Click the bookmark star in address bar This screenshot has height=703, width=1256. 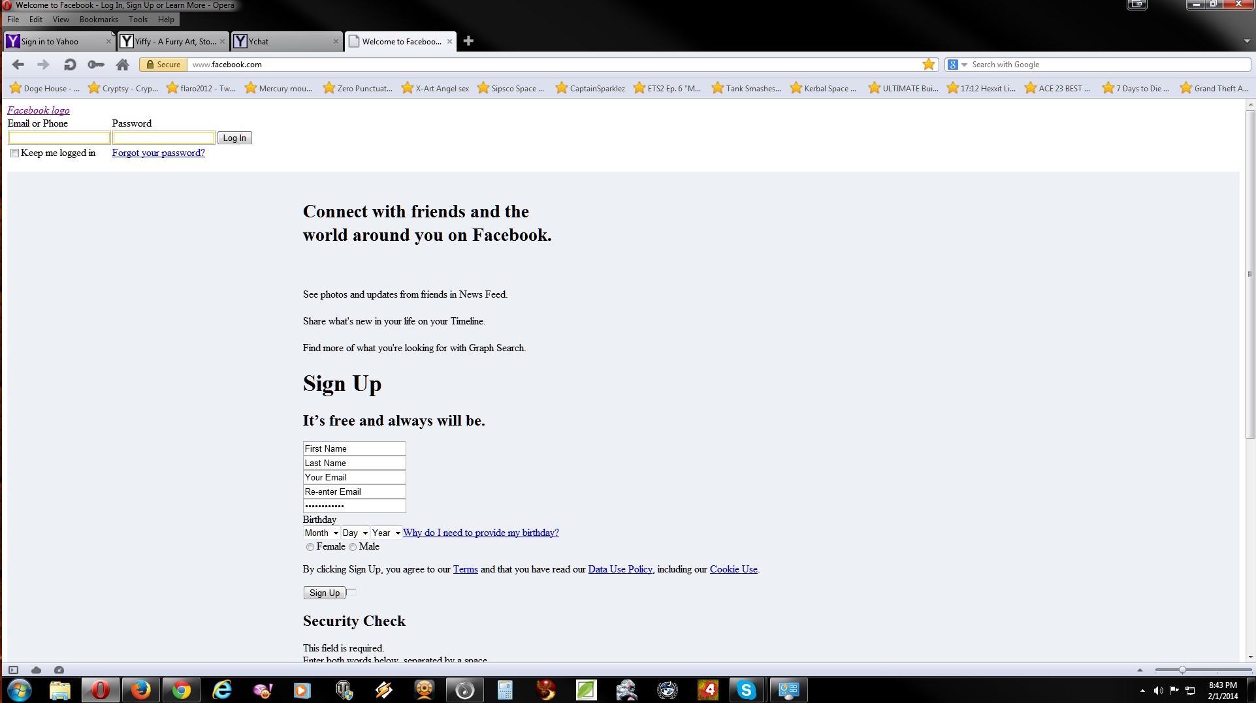point(928,64)
